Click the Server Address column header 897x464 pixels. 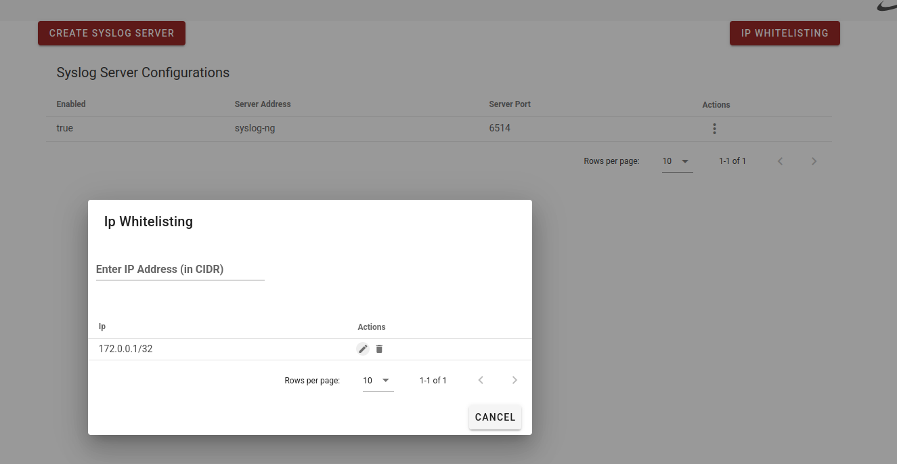point(263,104)
